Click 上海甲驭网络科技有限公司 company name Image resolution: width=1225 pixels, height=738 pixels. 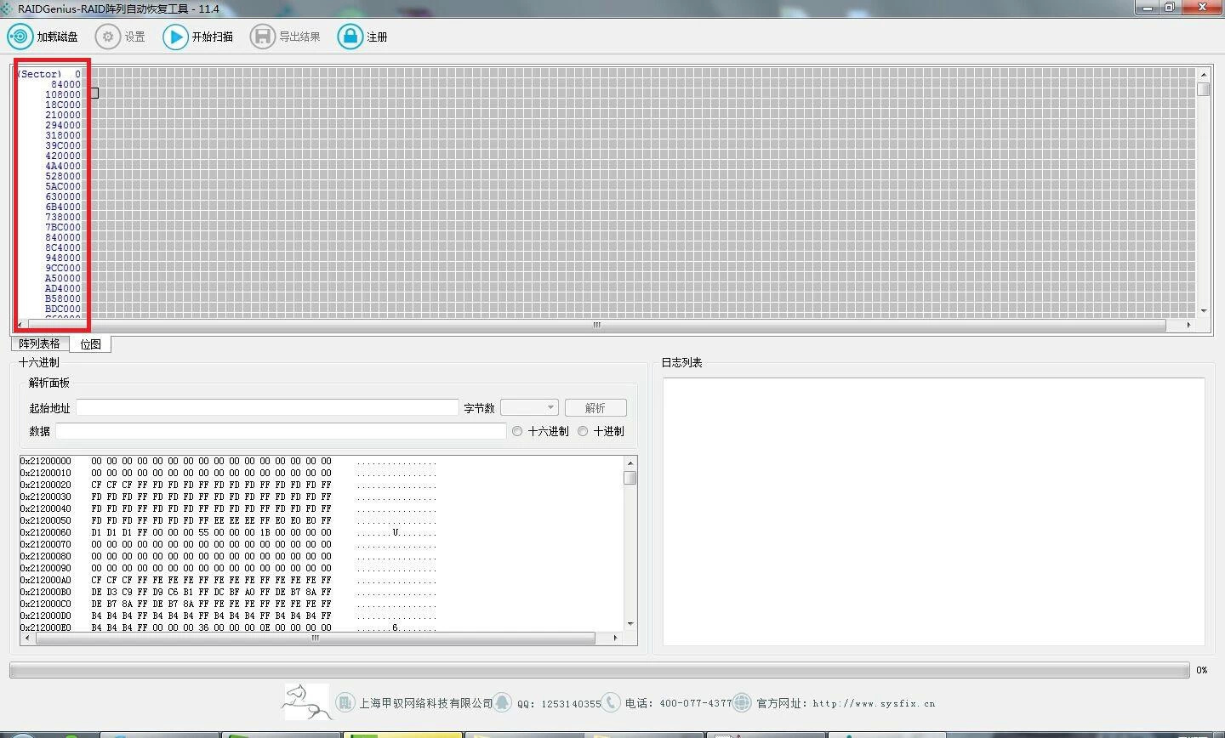point(425,703)
